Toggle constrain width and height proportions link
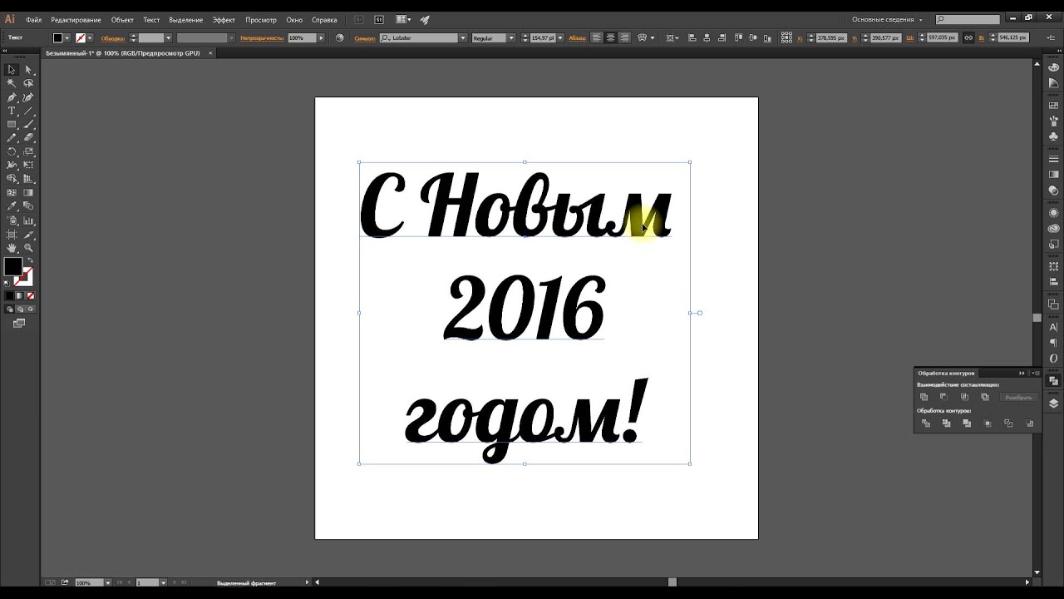 [x=968, y=37]
